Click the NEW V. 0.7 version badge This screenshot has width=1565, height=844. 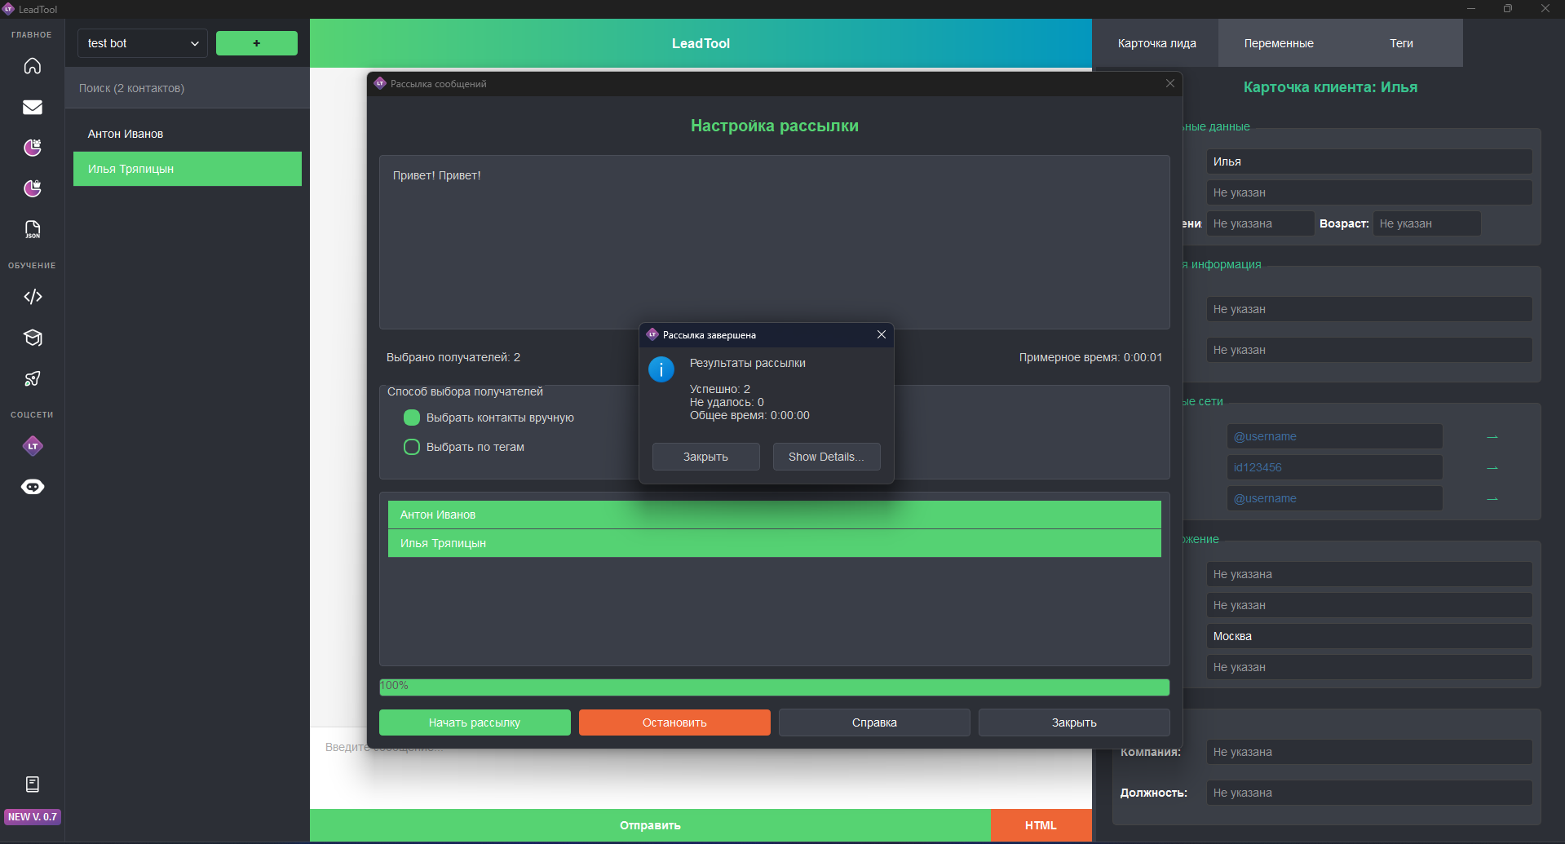point(33,817)
